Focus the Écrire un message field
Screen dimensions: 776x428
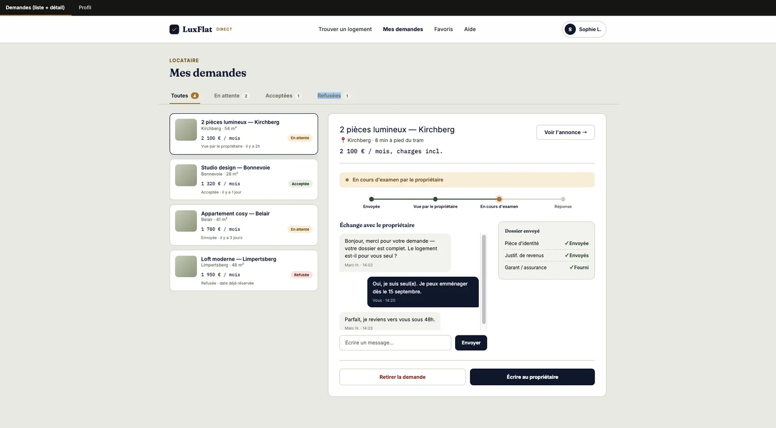coord(395,343)
